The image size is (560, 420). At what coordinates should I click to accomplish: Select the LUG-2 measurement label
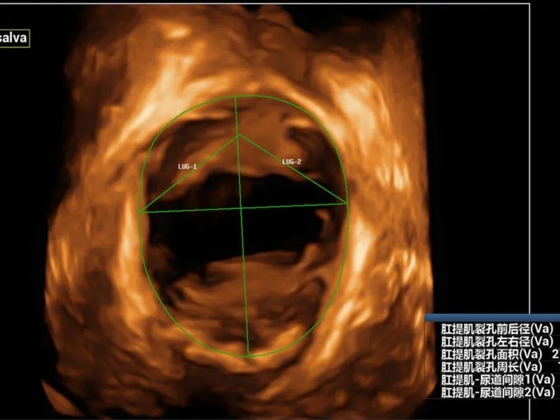[292, 162]
